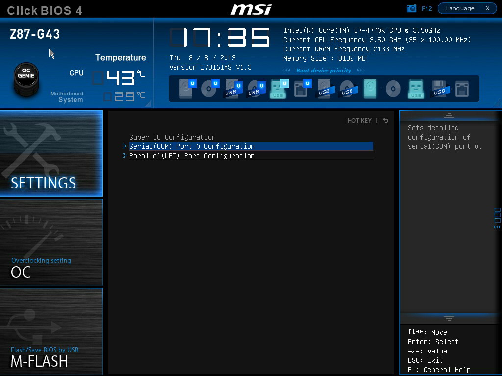This screenshot has height=376, width=502.
Task: Select the UEFI USB hard disk boot icon
Action: (x=233, y=89)
